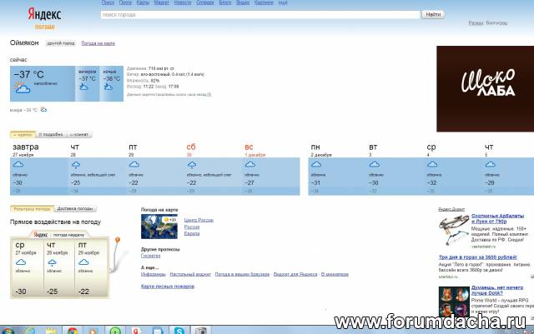Expand the ещё menu in top navigation
This screenshot has height=334, width=534.
pyautogui.click(x=283, y=3)
